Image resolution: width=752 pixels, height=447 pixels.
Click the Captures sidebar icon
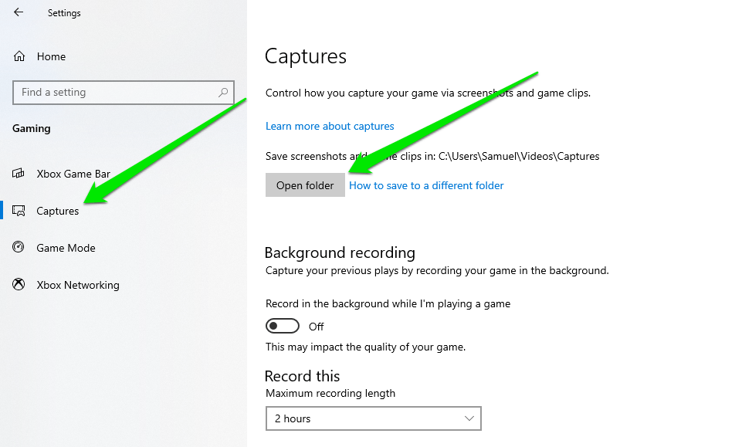coord(19,211)
